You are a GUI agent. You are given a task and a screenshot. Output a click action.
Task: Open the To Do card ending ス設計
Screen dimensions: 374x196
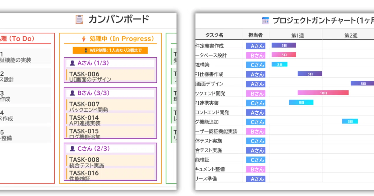coord(25,76)
